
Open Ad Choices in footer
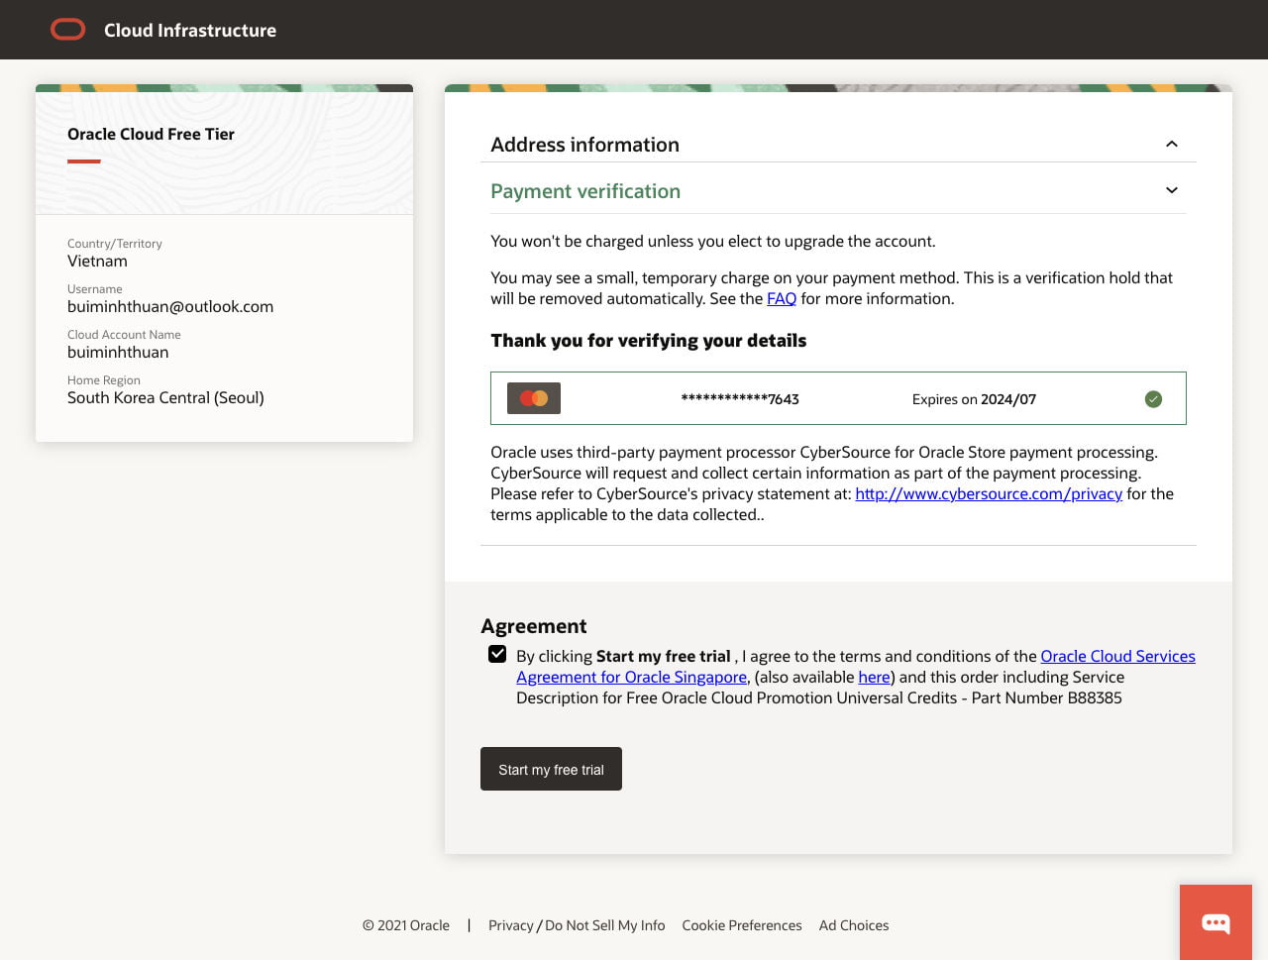pyautogui.click(x=854, y=925)
